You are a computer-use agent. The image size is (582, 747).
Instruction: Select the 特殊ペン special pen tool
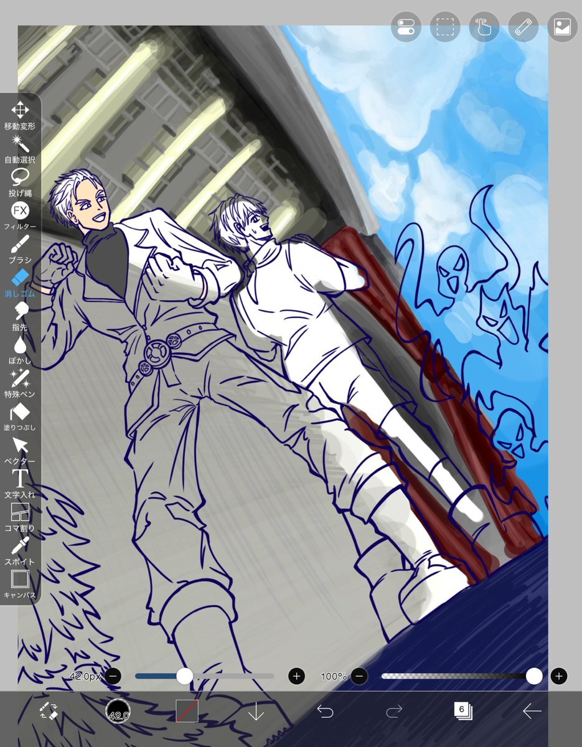(x=20, y=384)
